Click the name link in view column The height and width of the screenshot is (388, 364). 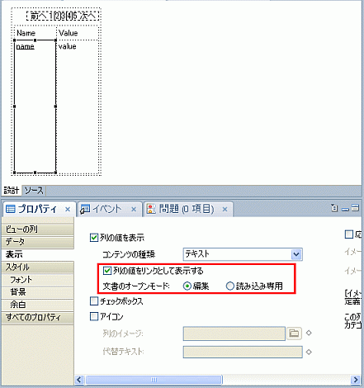(x=25, y=46)
